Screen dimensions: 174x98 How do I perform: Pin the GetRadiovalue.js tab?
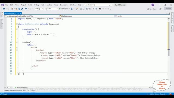coord(18,13)
